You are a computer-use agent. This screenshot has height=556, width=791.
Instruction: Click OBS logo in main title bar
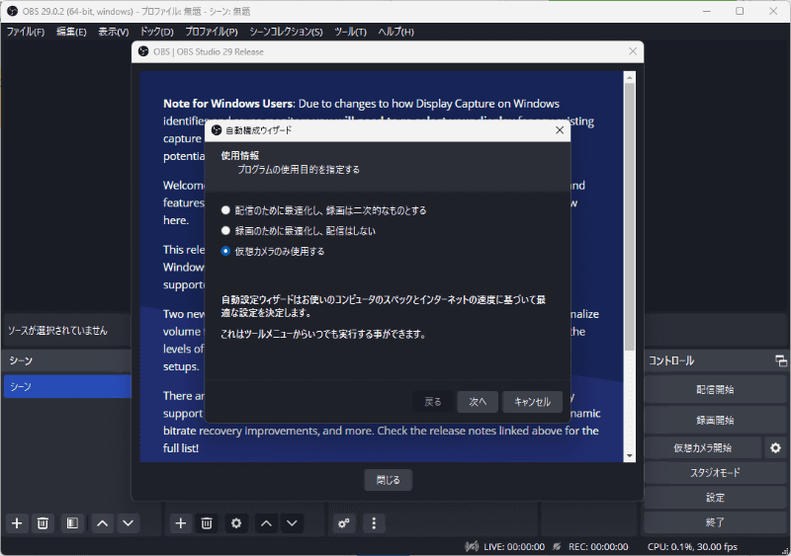coord(12,11)
